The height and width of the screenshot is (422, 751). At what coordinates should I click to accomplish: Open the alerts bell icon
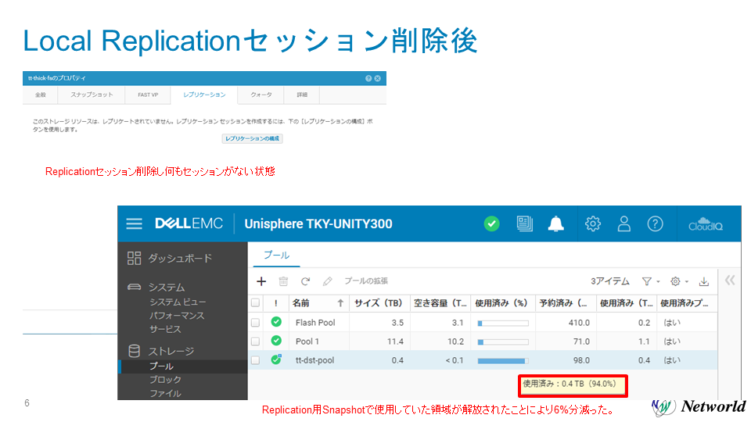(x=555, y=224)
